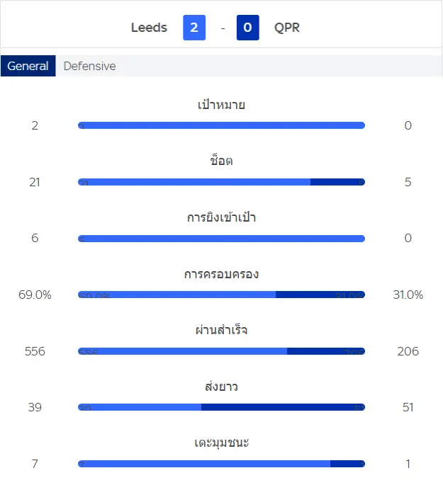
Task: Select the General tab
Action: point(28,66)
